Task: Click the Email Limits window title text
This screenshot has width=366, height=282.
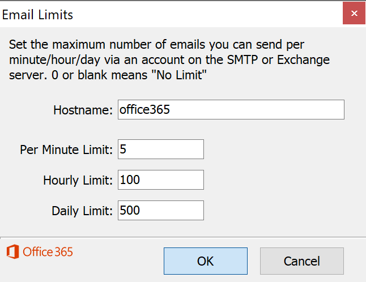Action: (37, 15)
